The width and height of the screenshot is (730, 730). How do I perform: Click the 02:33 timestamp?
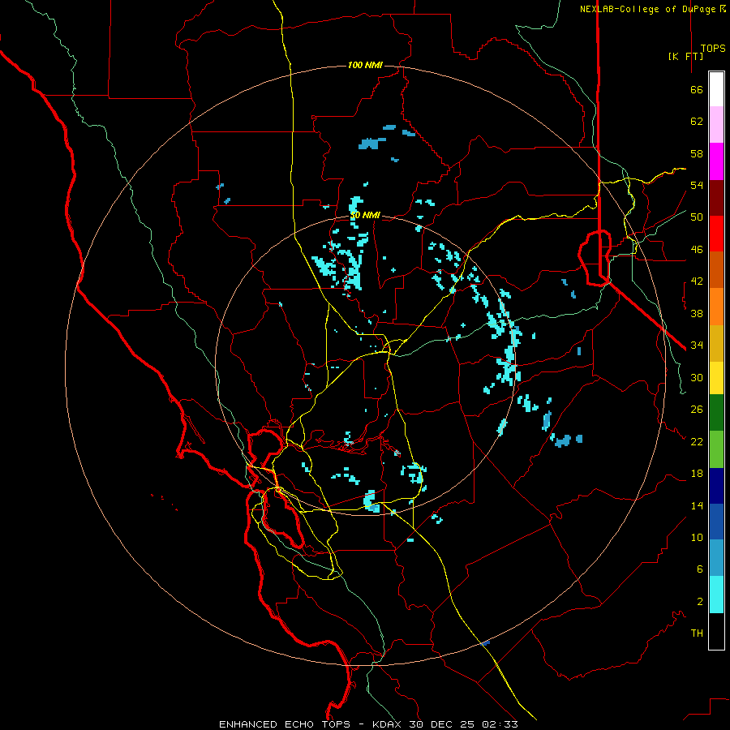pos(500,724)
